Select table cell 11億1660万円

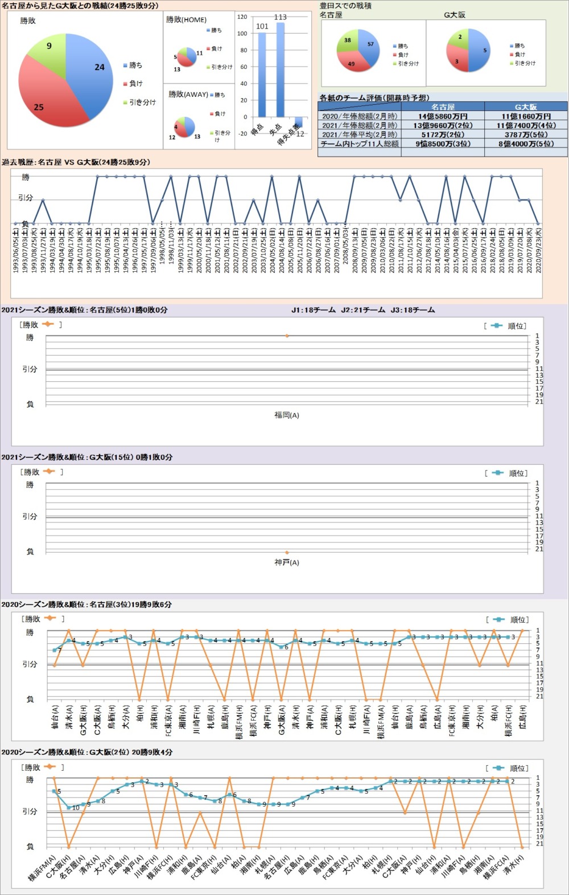pos(526,116)
